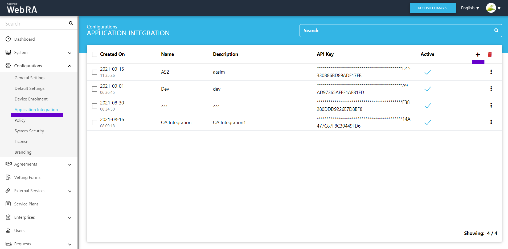Open three-dot menu for Dev row

[x=491, y=88]
